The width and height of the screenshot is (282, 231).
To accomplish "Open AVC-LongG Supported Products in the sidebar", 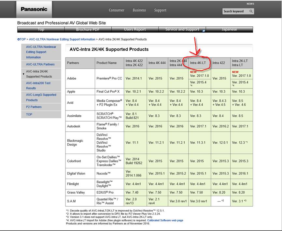I will pyautogui.click(x=41, y=97).
